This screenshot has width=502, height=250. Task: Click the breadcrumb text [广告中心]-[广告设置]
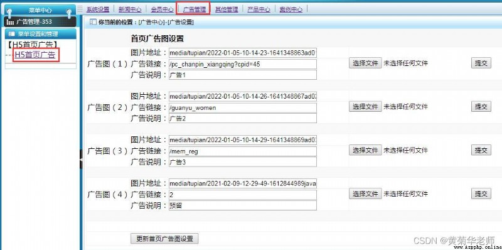pos(166,23)
